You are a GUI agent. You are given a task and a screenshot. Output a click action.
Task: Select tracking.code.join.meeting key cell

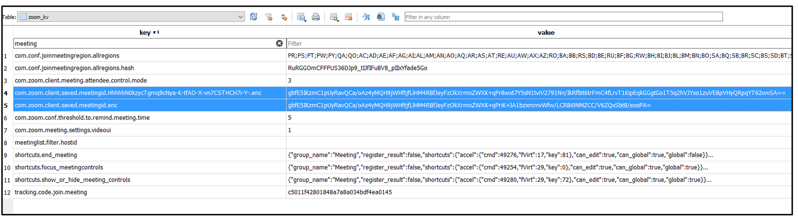149,192
